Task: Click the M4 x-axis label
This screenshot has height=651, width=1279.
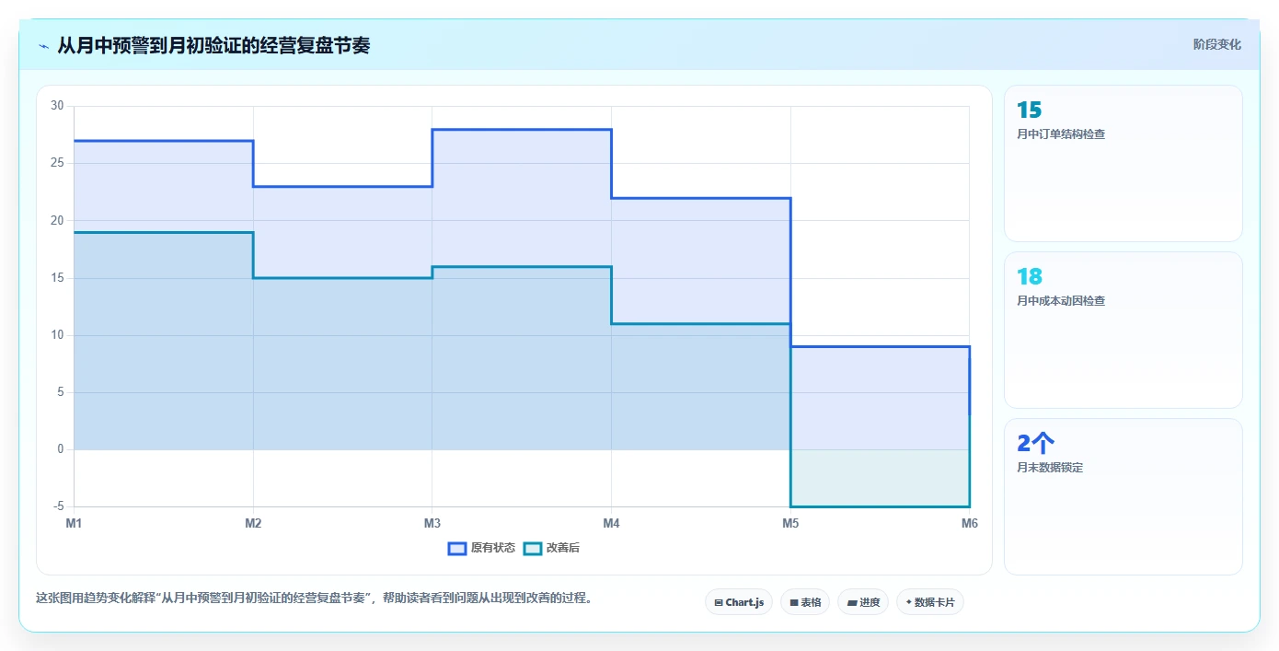Action: click(611, 524)
